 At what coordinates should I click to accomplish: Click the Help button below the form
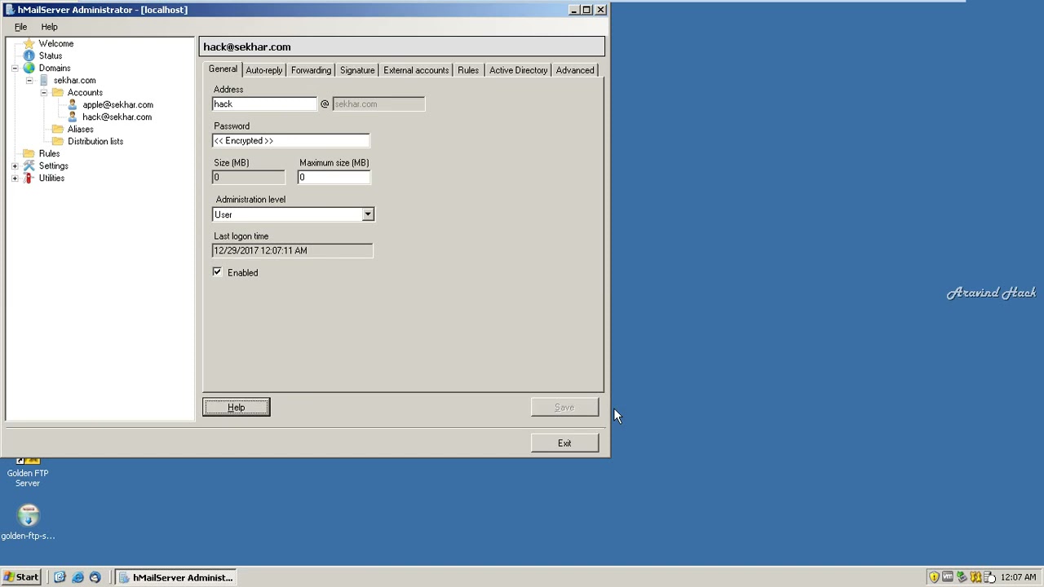237,408
